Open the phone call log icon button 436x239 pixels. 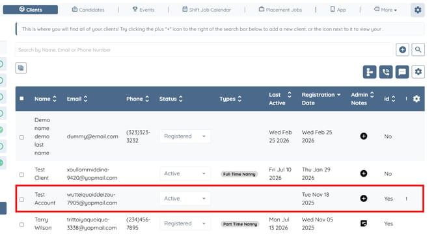pos(386,72)
